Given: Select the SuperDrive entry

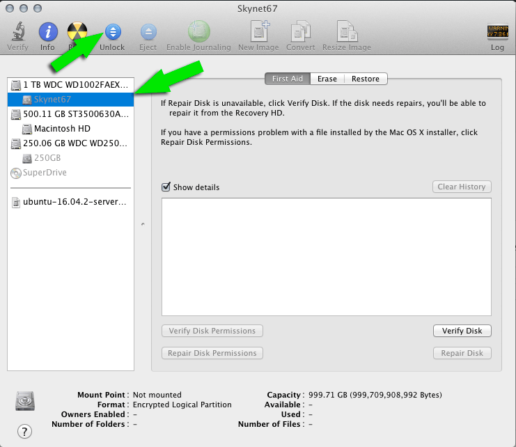Looking at the screenshot, I should (x=70, y=173).
